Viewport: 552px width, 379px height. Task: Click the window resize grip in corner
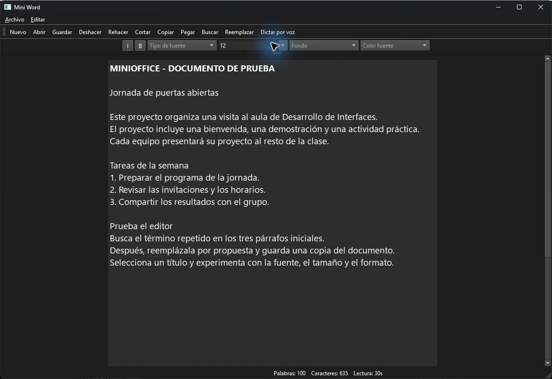[x=548, y=375]
